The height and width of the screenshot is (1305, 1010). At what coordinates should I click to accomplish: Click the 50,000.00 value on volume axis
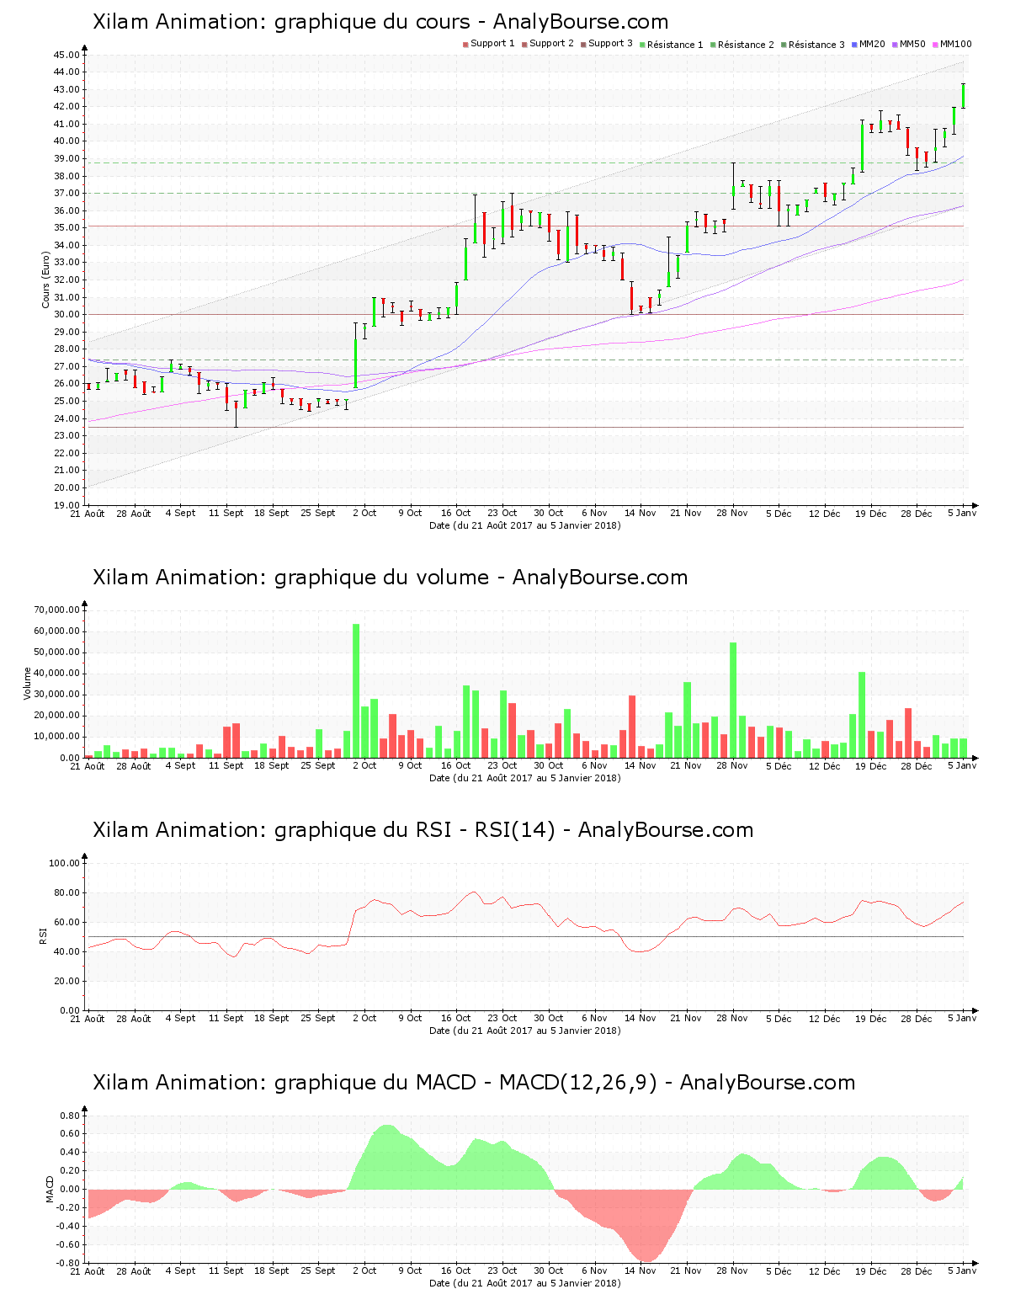tap(57, 652)
